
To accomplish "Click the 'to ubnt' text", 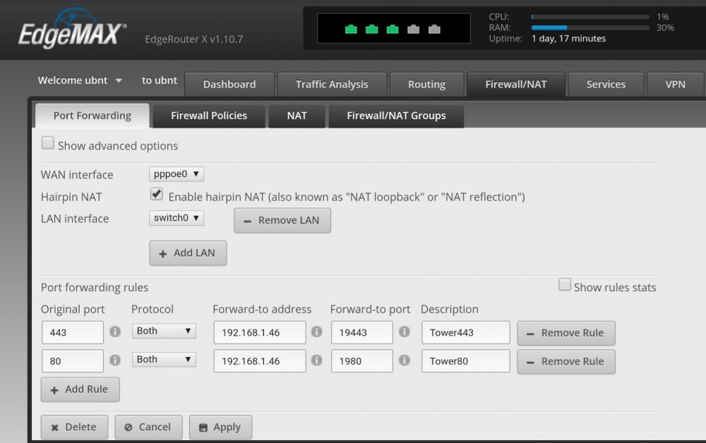I will pos(160,80).
